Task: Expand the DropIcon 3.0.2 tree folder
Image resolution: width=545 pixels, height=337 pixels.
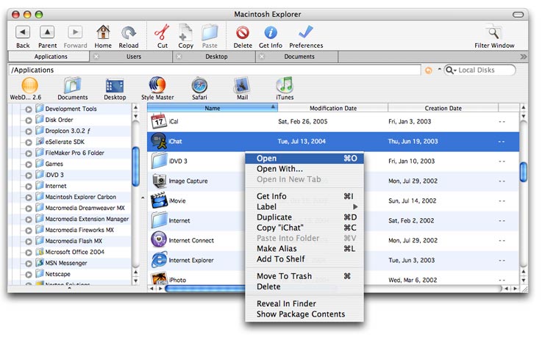Action: tap(29, 131)
